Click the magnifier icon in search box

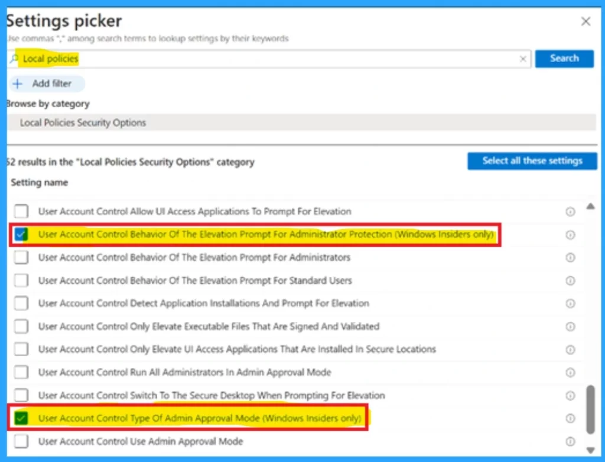point(14,59)
